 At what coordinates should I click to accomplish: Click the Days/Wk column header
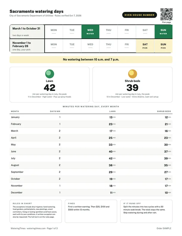click(55, 111)
